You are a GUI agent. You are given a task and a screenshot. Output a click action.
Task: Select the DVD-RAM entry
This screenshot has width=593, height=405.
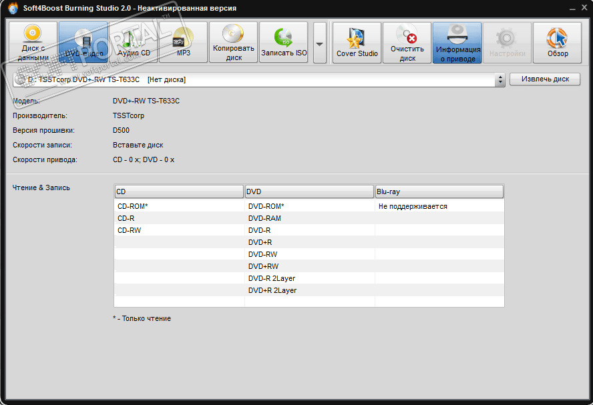tap(264, 218)
